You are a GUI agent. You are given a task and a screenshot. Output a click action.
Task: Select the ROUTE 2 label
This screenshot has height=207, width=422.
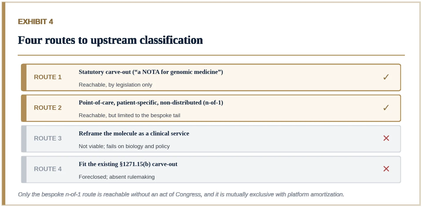(48, 108)
